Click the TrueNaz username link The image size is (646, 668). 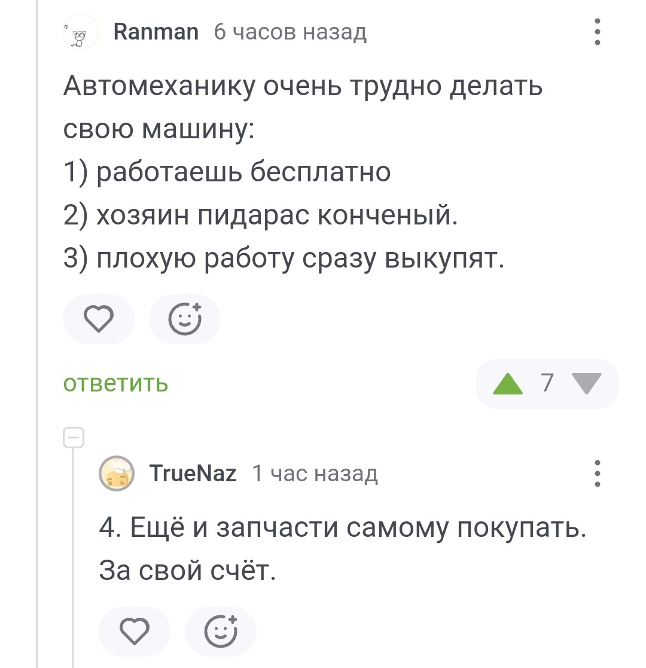193,474
